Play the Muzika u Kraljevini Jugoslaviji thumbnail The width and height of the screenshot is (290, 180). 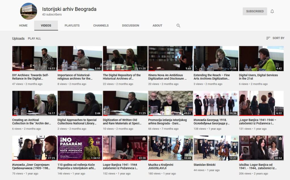click(x=170, y=148)
